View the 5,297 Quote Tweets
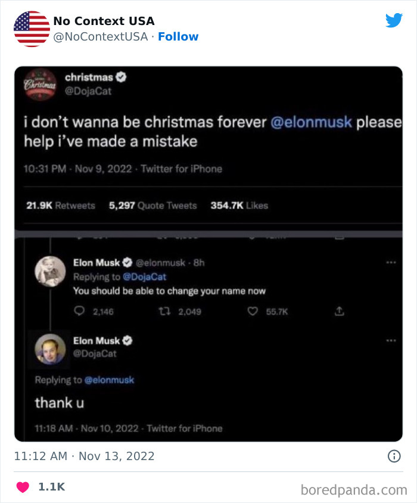 click(x=153, y=205)
